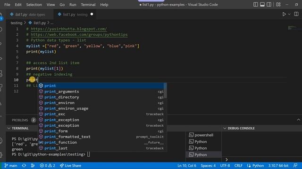Click the unsaved-changes dot on the testing tab
Screen dimensions: 302x169
(92, 14)
